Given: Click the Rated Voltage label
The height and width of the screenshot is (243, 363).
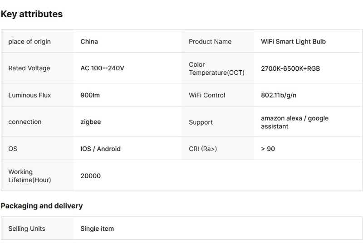Looking at the screenshot, I should point(29,68).
